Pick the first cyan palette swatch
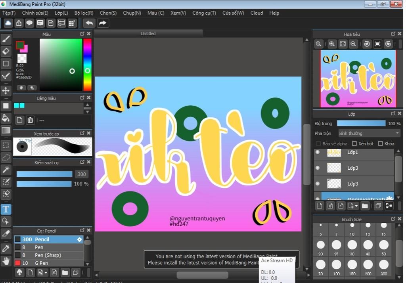 pos(17,105)
